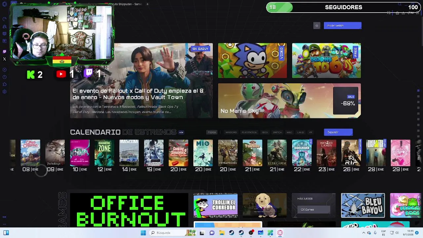This screenshot has width=423, height=238.
Task: Open Extensions cube icon in the sidebar
Action: (x=4, y=84)
